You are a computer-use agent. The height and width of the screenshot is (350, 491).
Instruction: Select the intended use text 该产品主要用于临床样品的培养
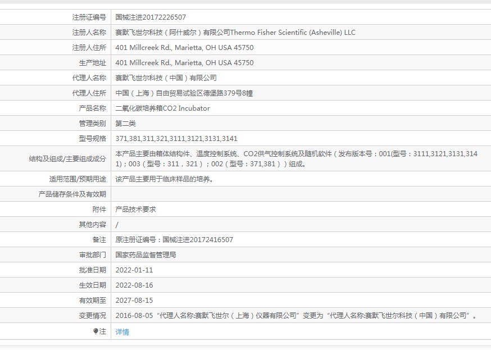[x=165, y=179]
